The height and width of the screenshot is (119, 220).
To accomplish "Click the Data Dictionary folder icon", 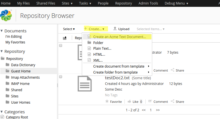I will [x=7, y=64].
